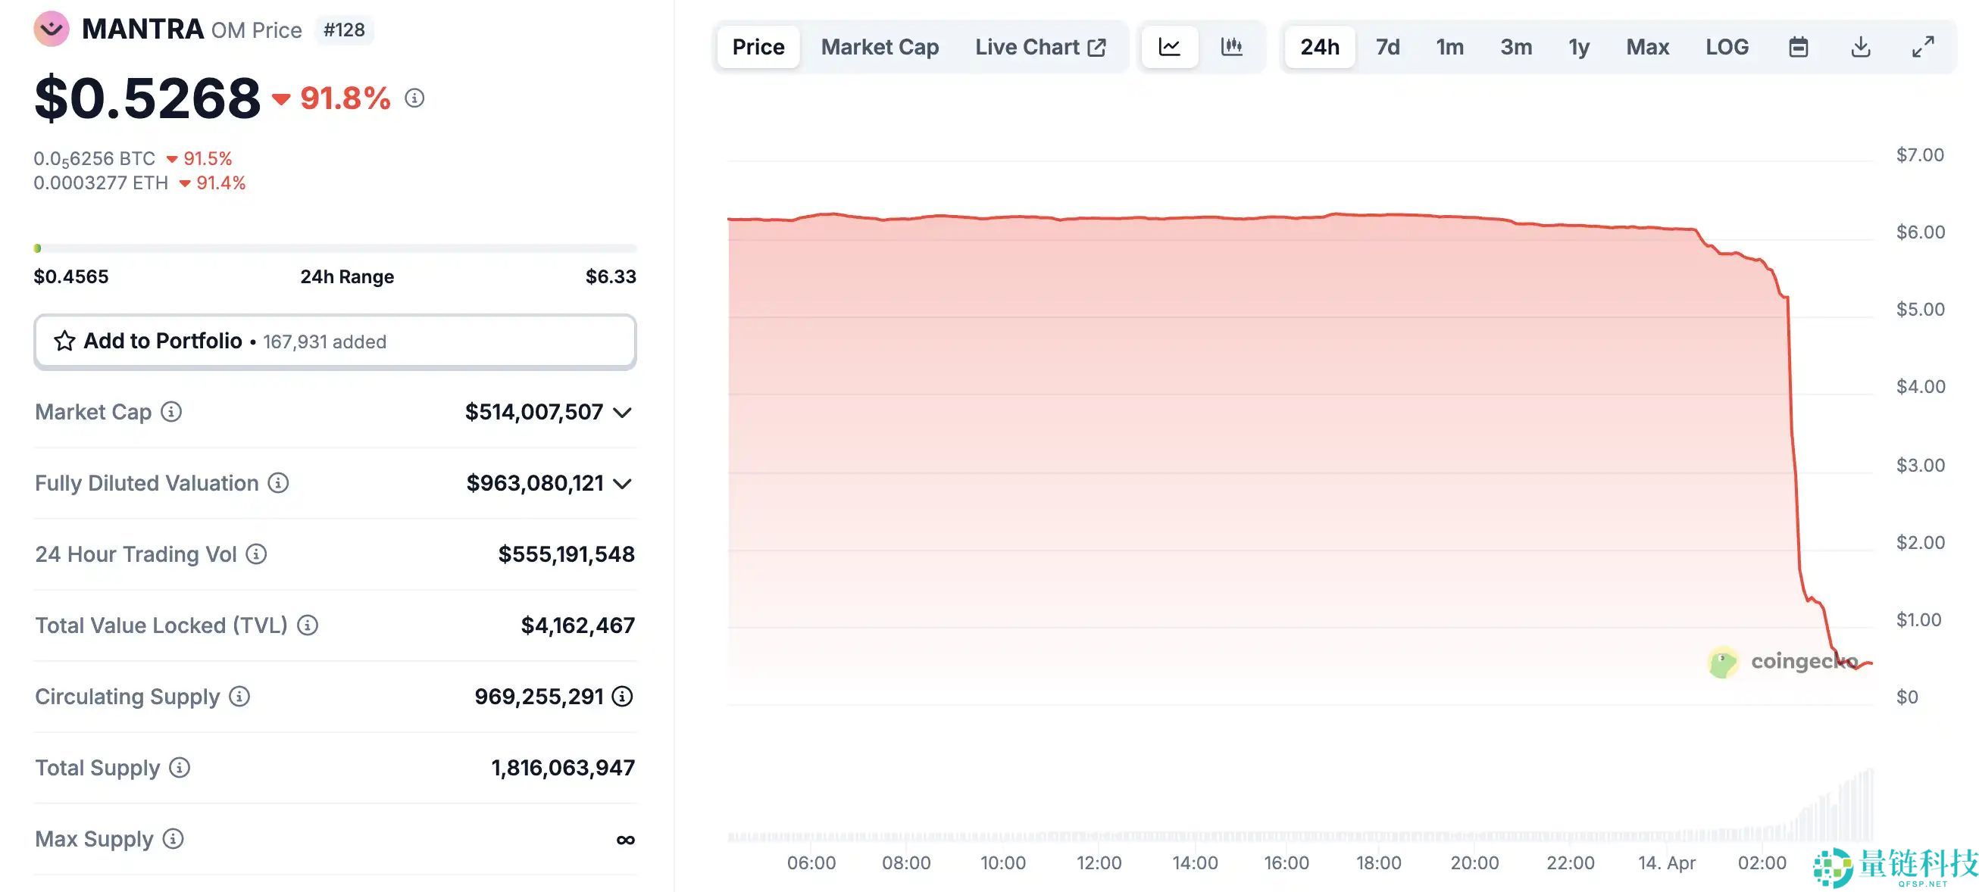Select the 7d time range
The image size is (1979, 892).
tap(1387, 47)
